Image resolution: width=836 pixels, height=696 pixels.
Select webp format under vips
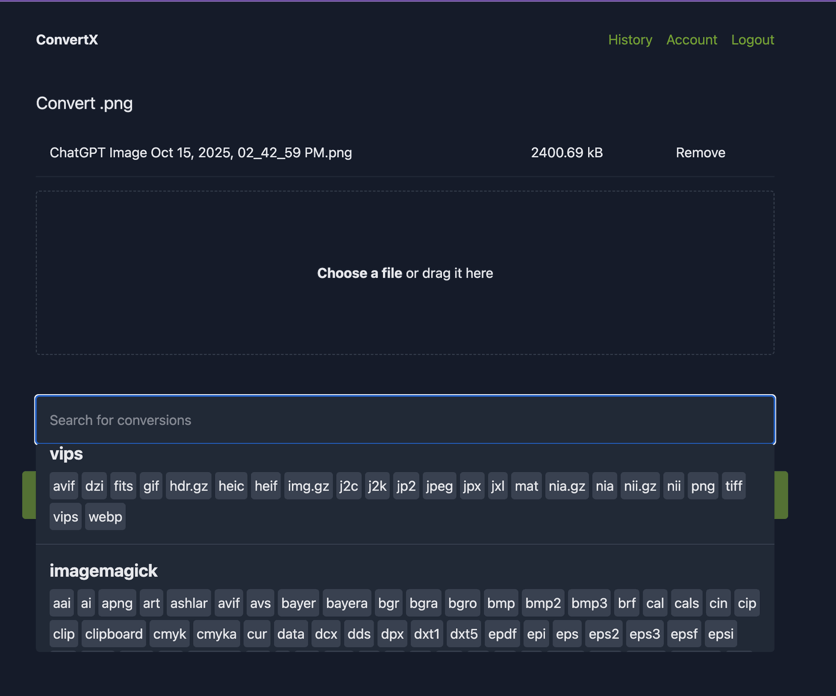(105, 517)
